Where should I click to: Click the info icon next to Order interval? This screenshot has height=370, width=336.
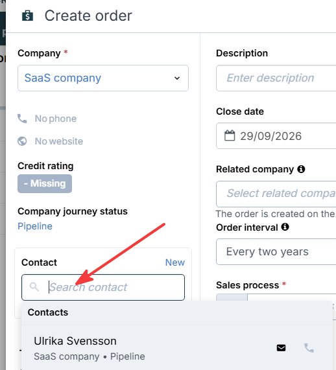click(285, 227)
